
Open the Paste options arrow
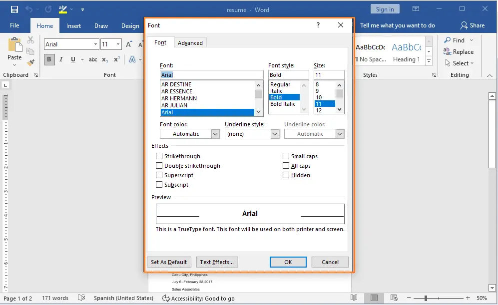pyautogui.click(x=14, y=65)
